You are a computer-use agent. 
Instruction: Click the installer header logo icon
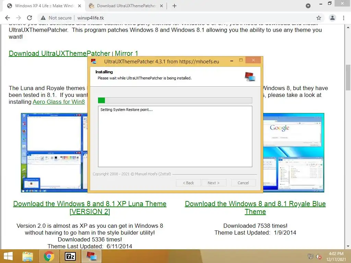pos(250,76)
